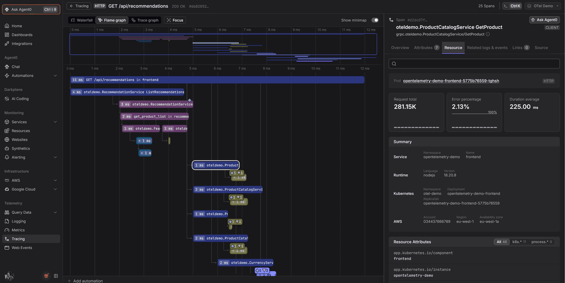Image resolution: width=565 pixels, height=283 pixels.
Task: Click the Error percentage 2.13% card
Action: tap(474, 112)
